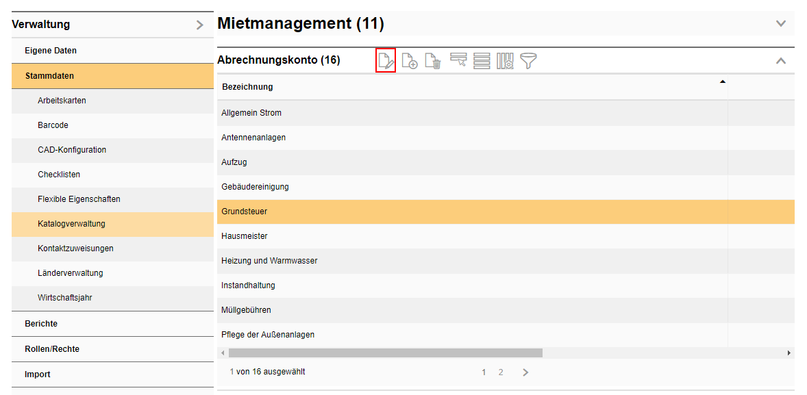Click the edit record icon

coord(386,61)
